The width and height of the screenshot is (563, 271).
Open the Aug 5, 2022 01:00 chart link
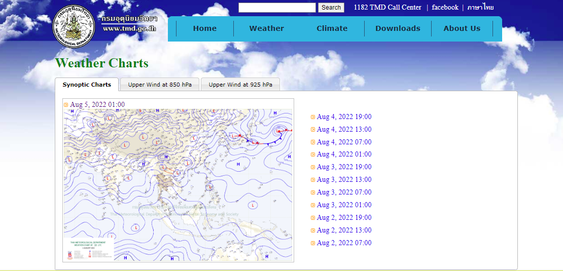97,105
